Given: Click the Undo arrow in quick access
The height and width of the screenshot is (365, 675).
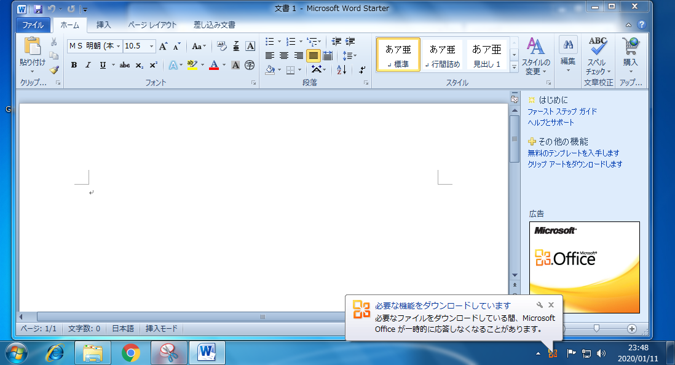Looking at the screenshot, I should [52, 9].
